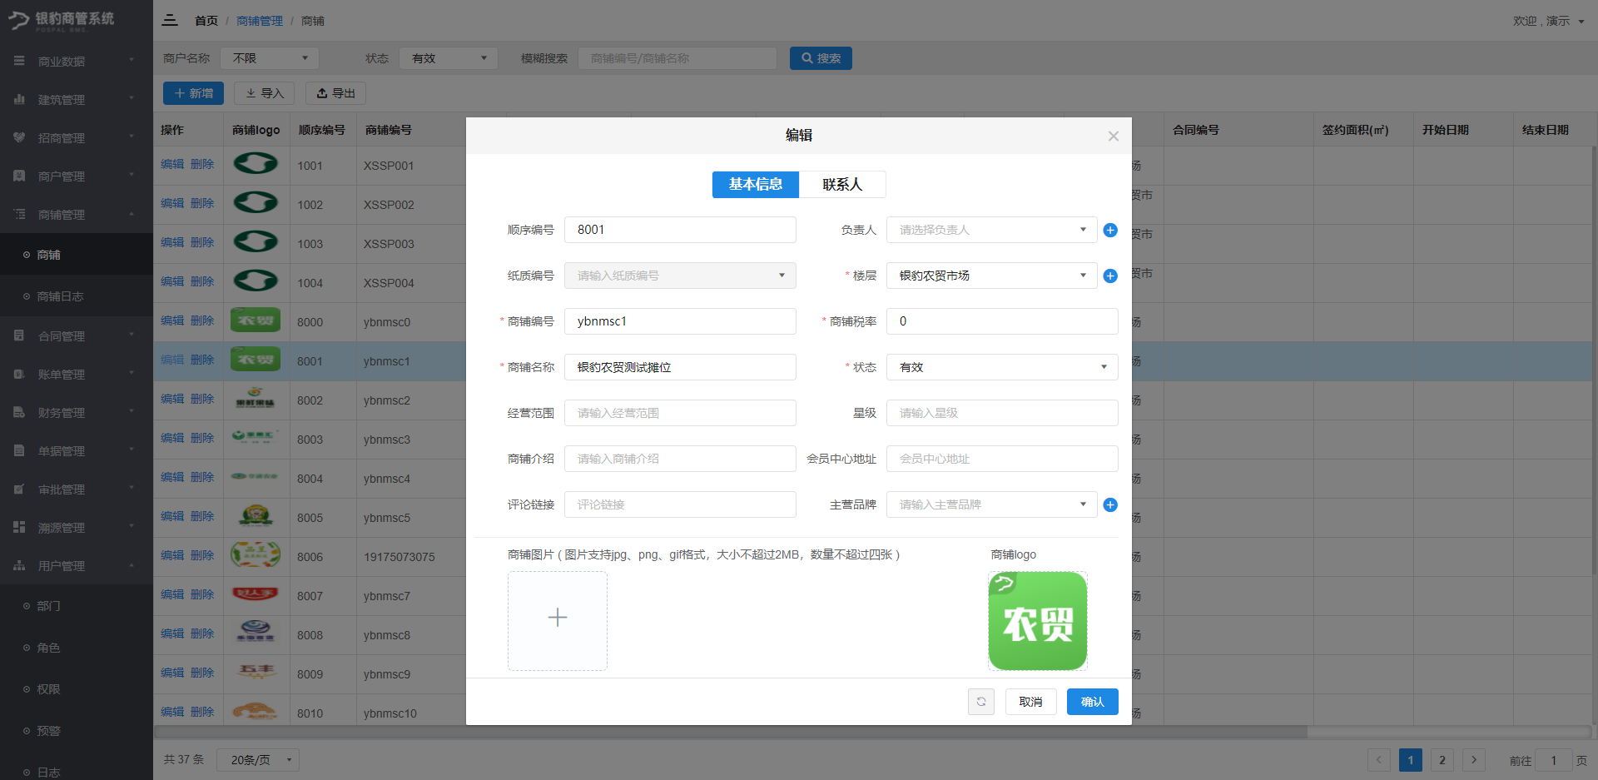Focus the 顺序编号 input field

coord(680,230)
